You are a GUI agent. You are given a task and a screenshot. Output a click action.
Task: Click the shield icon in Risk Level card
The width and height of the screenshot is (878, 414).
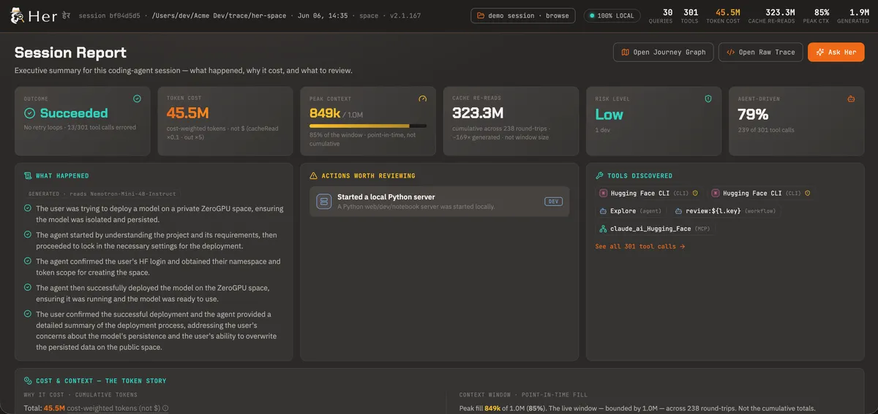click(x=708, y=99)
